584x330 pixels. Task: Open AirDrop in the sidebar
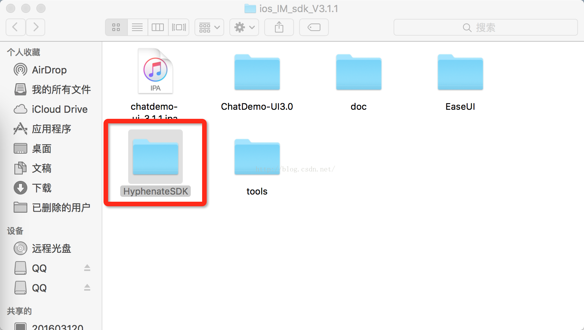(x=51, y=70)
